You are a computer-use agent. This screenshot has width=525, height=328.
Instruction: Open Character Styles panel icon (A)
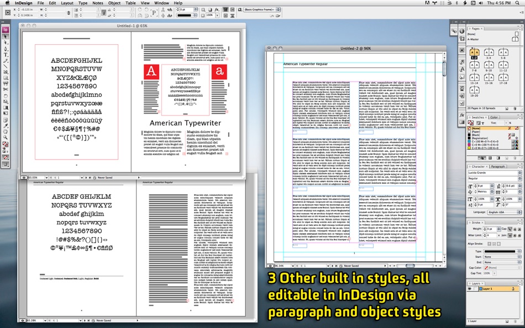pyautogui.click(x=462, y=69)
